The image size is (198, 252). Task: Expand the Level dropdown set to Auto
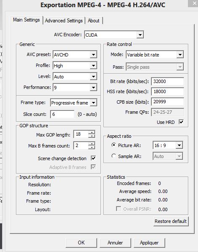click(x=75, y=77)
